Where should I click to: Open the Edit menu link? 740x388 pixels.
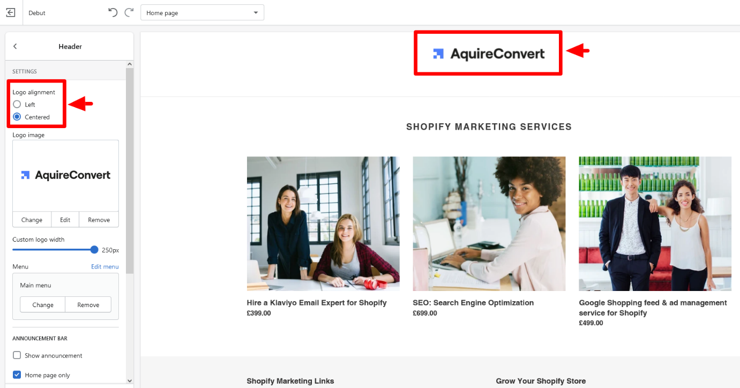(104, 266)
